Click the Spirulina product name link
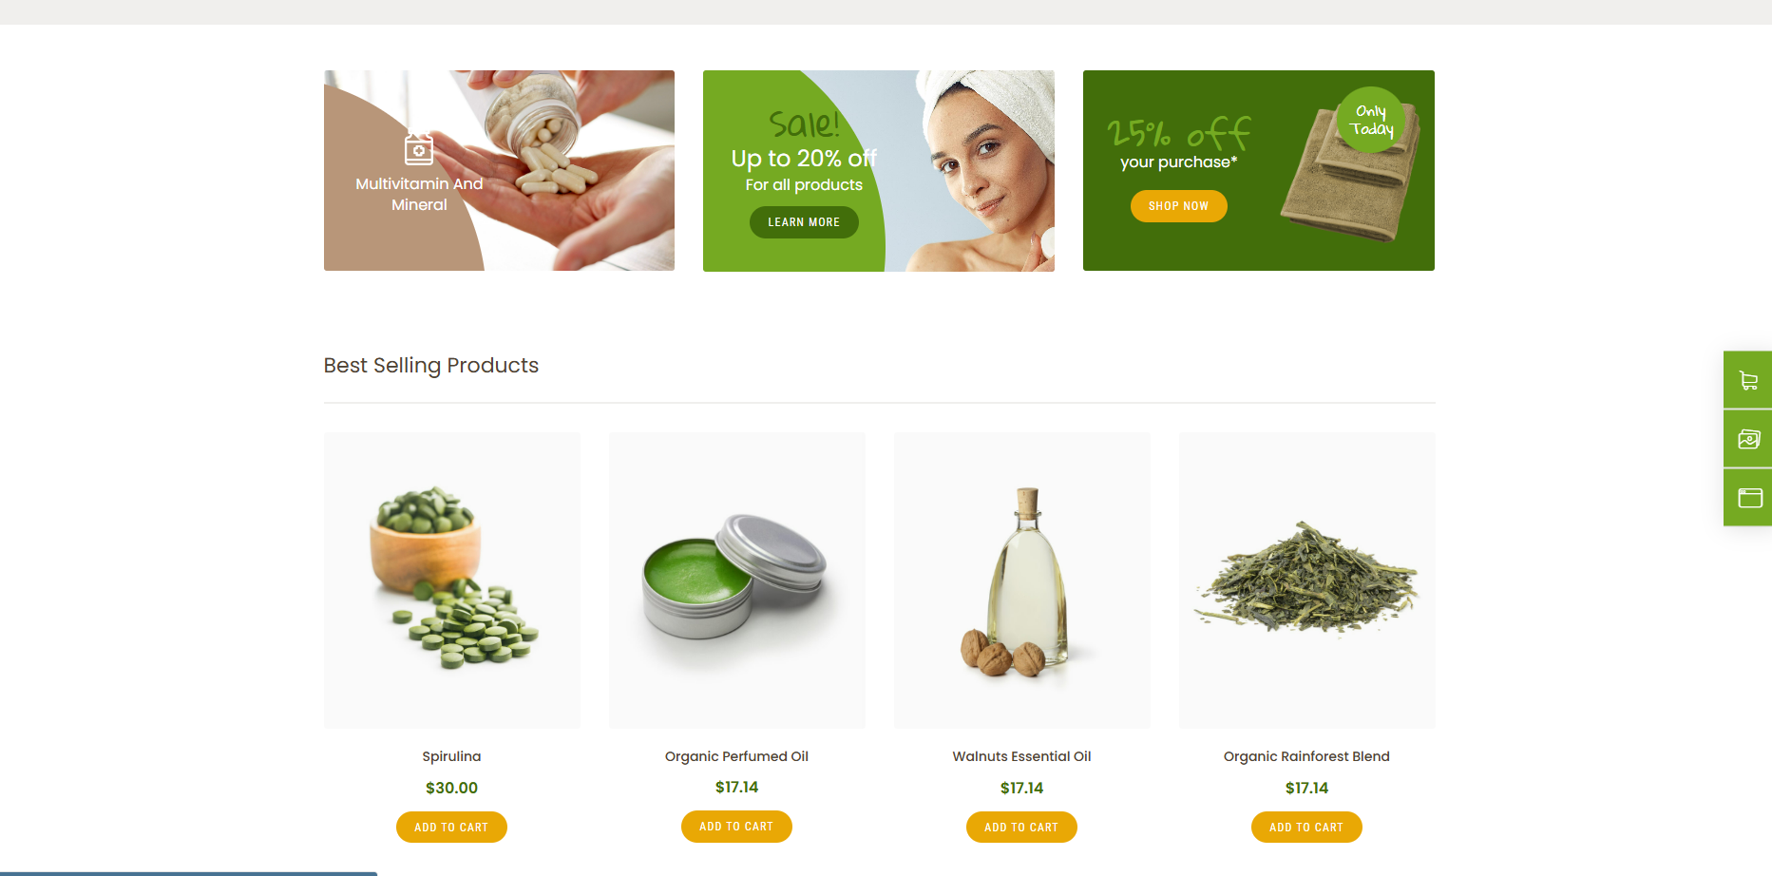Image resolution: width=1772 pixels, height=876 pixels. (451, 756)
